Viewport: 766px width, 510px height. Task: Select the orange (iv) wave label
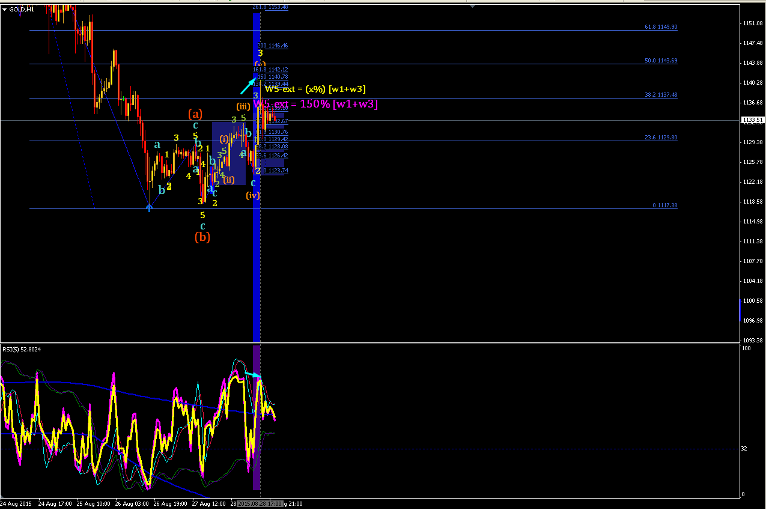[x=252, y=195]
